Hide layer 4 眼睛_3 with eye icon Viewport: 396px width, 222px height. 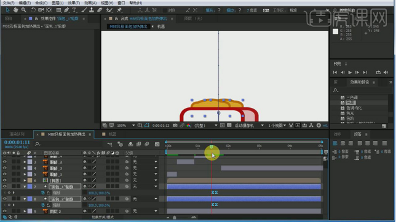(x=4, y=168)
